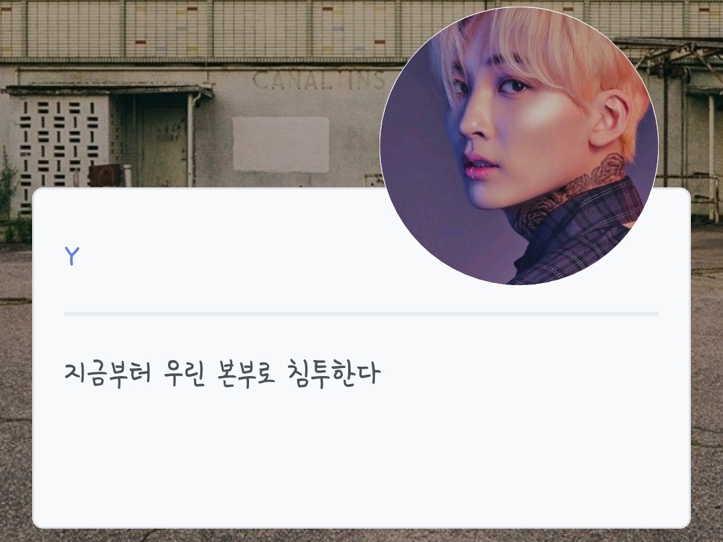Click the blond hair in the portrait
The height and width of the screenshot is (542, 723).
coord(544,51)
